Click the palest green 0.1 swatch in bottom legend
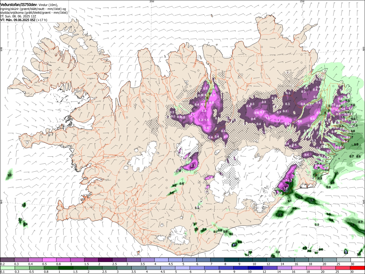Viewport: 365px width, 274px height. pos(7,268)
